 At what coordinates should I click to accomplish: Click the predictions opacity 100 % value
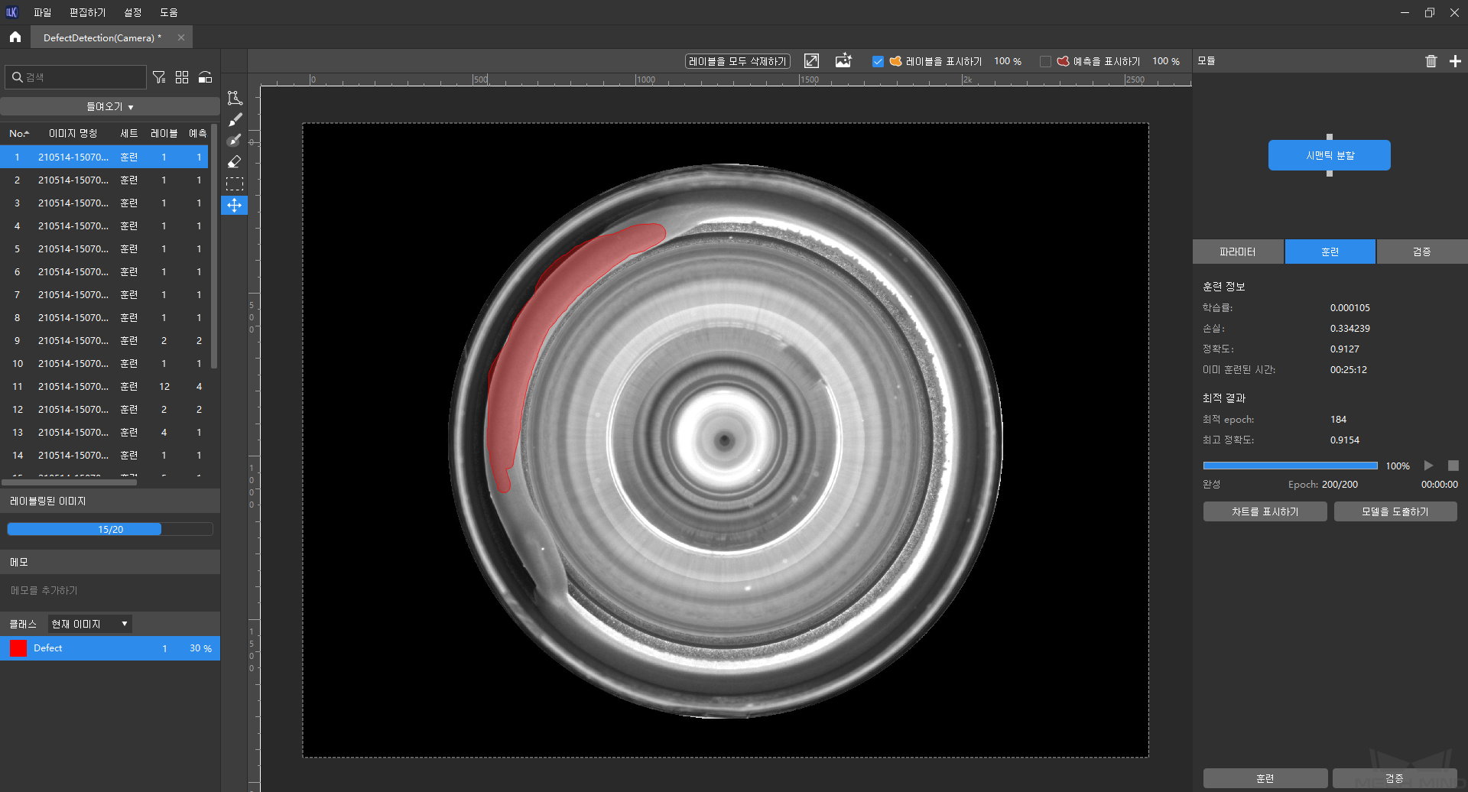(x=1166, y=61)
